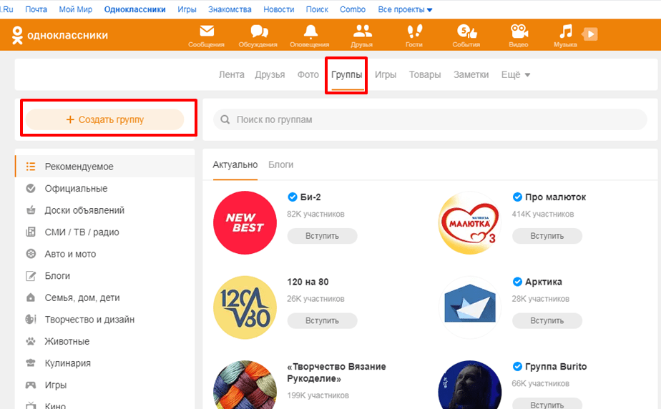Open the Новости link
Image resolution: width=661 pixels, height=409 pixels.
[x=279, y=9]
